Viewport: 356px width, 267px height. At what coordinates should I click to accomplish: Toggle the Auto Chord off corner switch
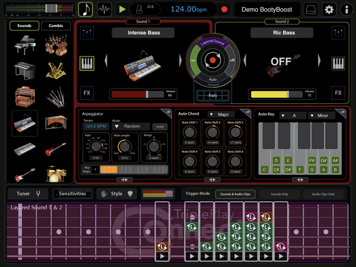pos(246,113)
